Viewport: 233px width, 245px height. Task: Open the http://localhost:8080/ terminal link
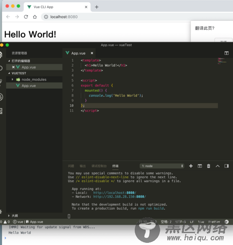coord(115,193)
